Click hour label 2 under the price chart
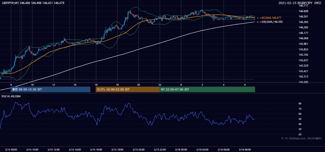 point(202,85)
